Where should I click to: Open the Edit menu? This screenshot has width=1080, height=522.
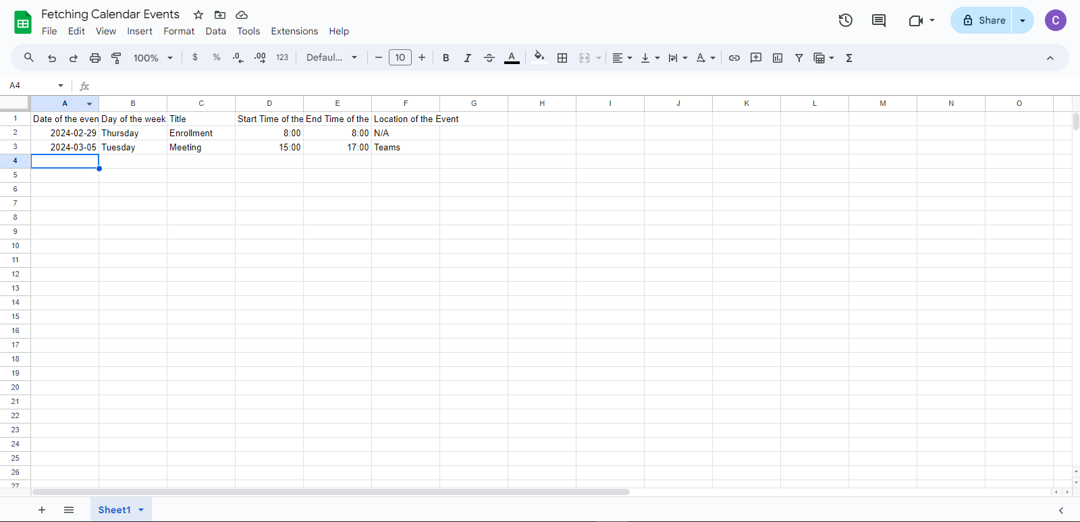(76, 31)
